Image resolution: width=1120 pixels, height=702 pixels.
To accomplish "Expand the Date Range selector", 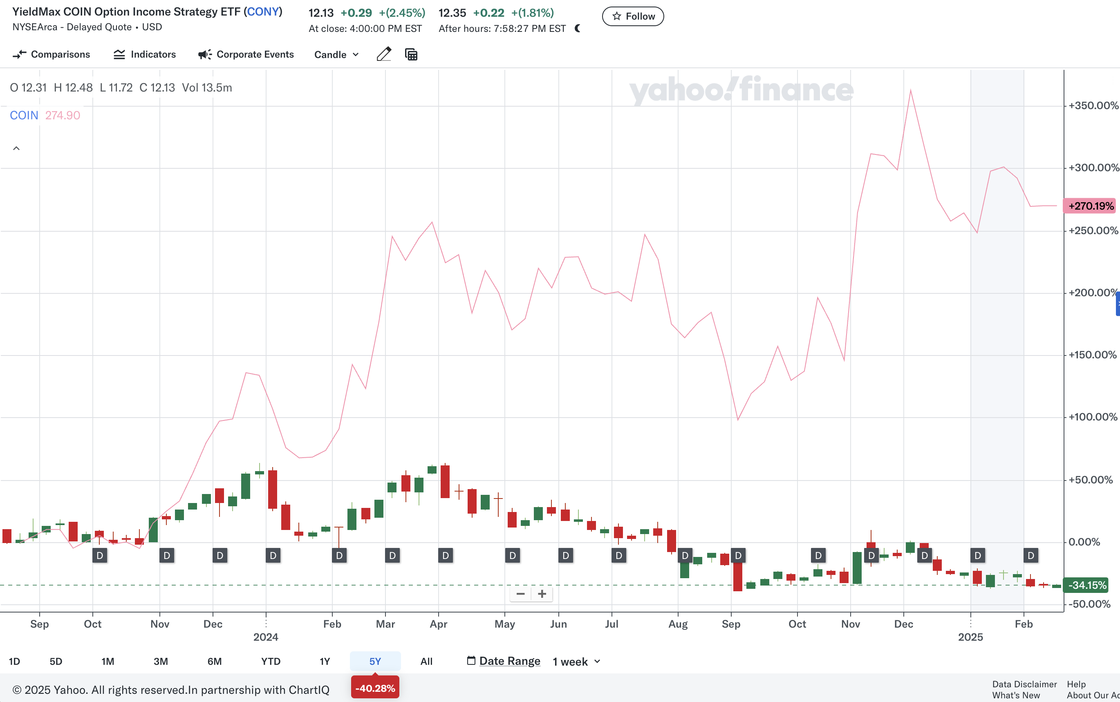I will click(x=509, y=660).
